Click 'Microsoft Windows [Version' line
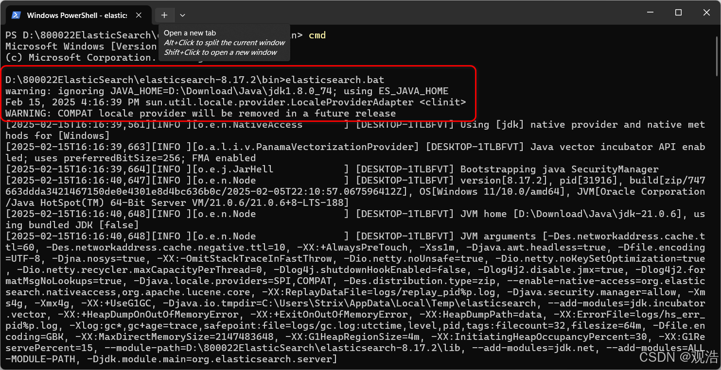The width and height of the screenshot is (721, 370). pos(81,46)
